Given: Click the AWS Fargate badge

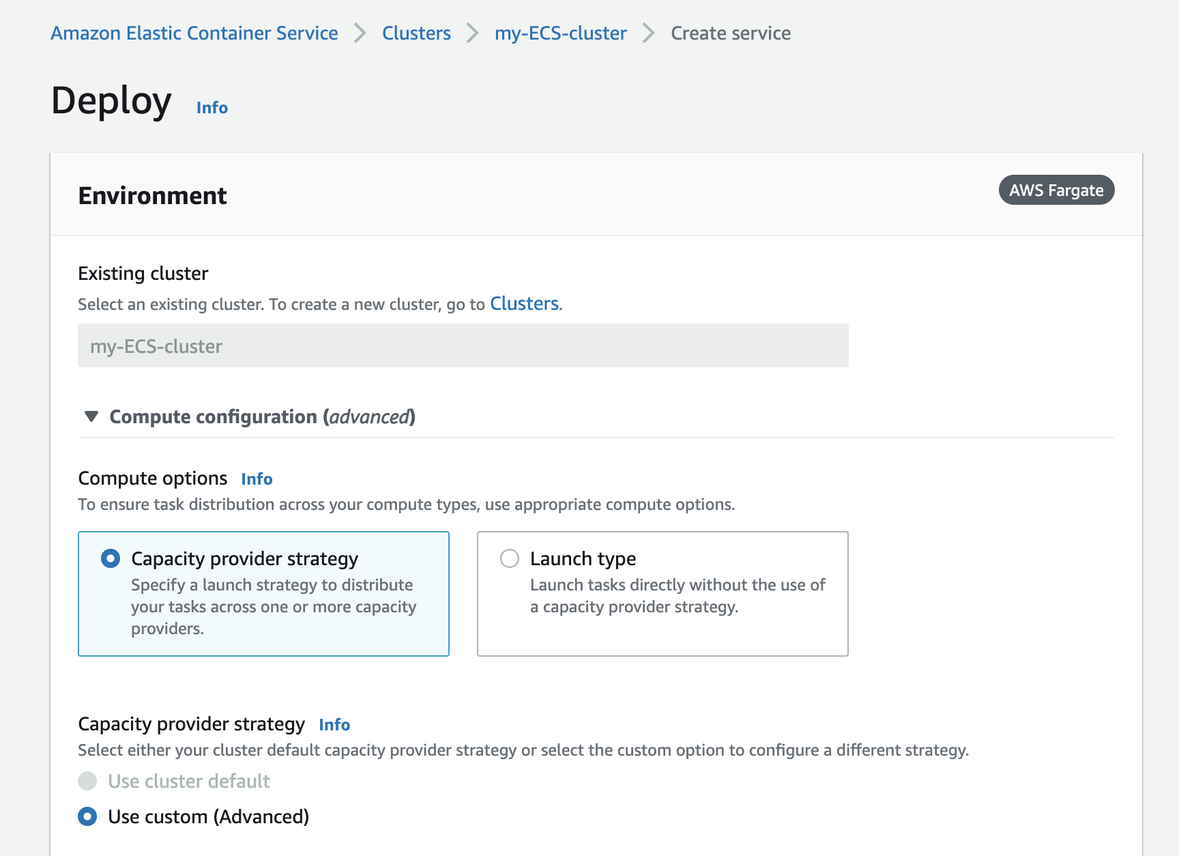Looking at the screenshot, I should [1056, 190].
